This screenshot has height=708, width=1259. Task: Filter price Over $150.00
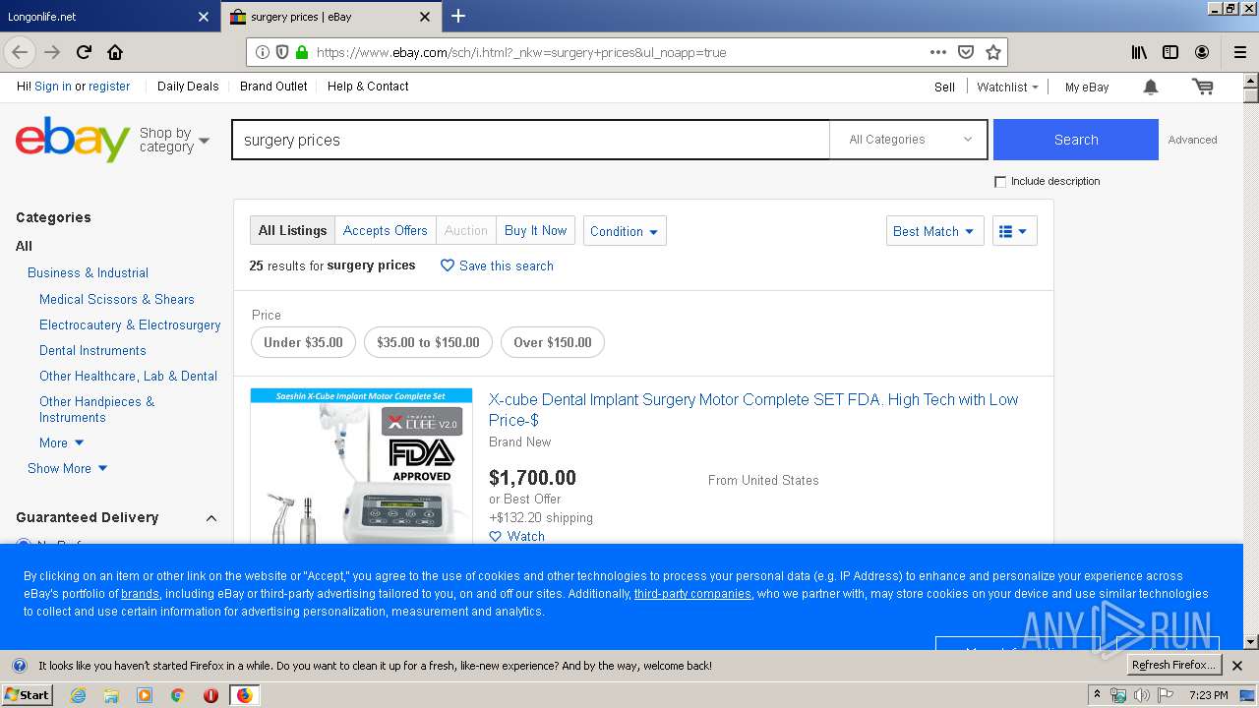[x=553, y=342]
